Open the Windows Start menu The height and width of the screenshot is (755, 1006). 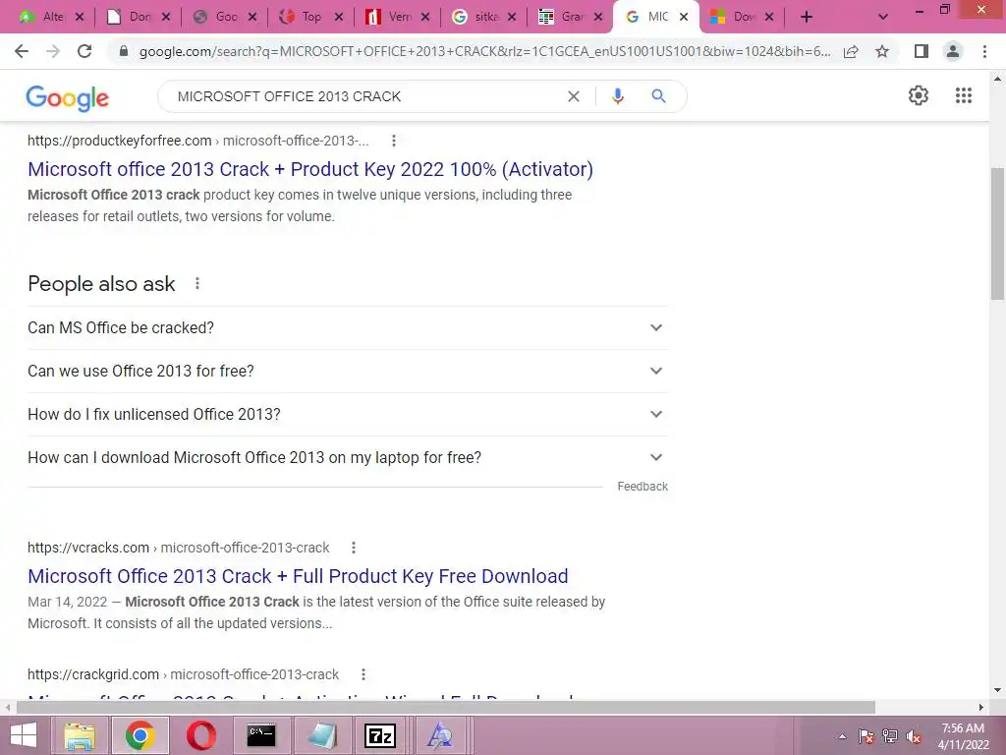coord(24,735)
